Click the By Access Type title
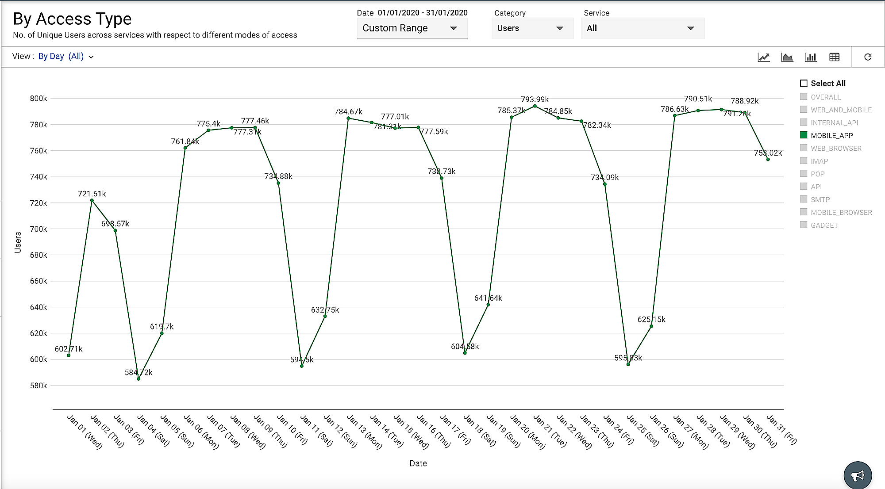 click(72, 19)
